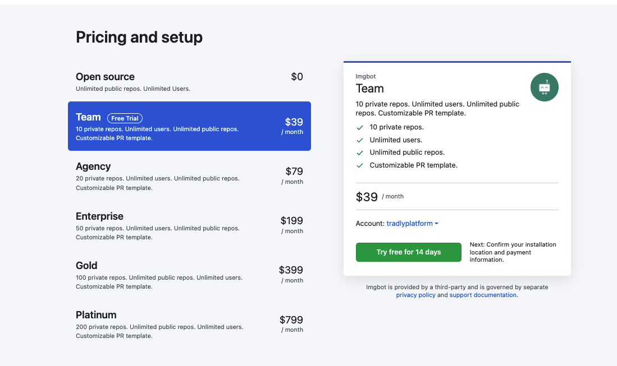Viewport: 617px width, 366px height.
Task: Click the Free Trial badge
Action: click(x=125, y=118)
